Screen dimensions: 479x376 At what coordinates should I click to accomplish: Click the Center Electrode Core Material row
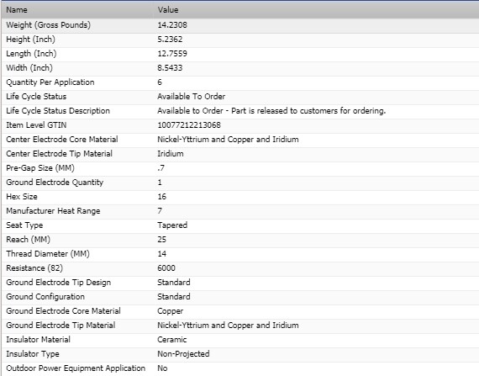pos(240,140)
